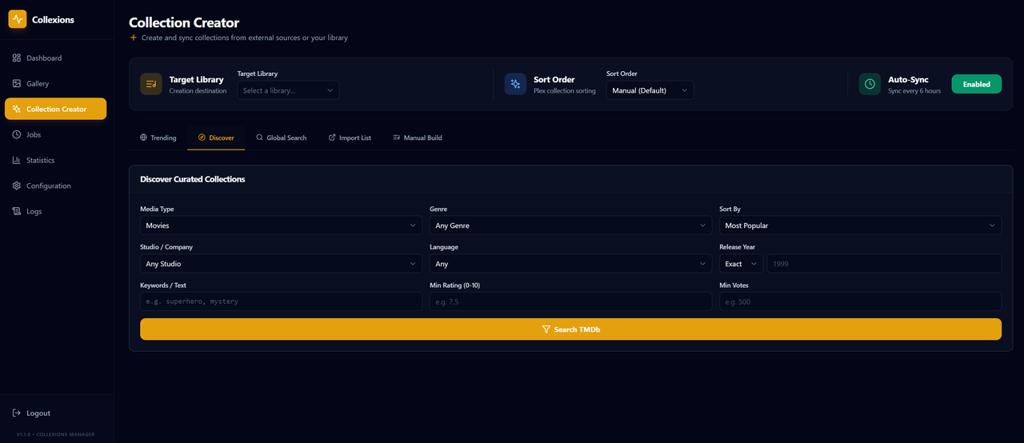Click the Jobs clock icon
Viewport: 1024px width, 443px height.
(17, 135)
